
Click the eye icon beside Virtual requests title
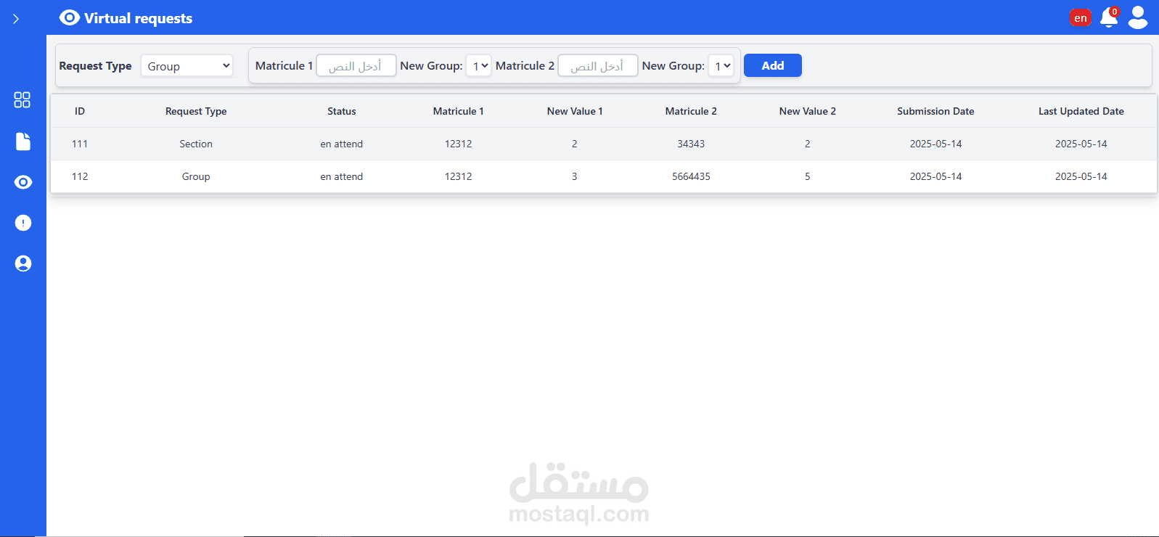tap(70, 17)
